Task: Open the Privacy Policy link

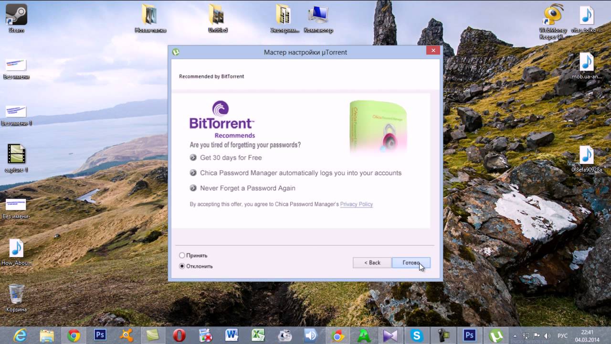Action: (356, 204)
